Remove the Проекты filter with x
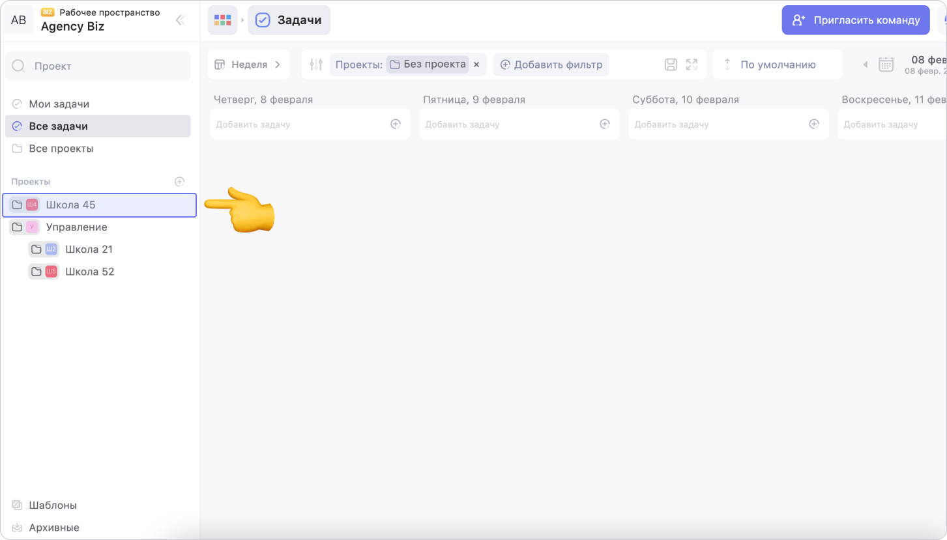947x540 pixels. (x=476, y=64)
